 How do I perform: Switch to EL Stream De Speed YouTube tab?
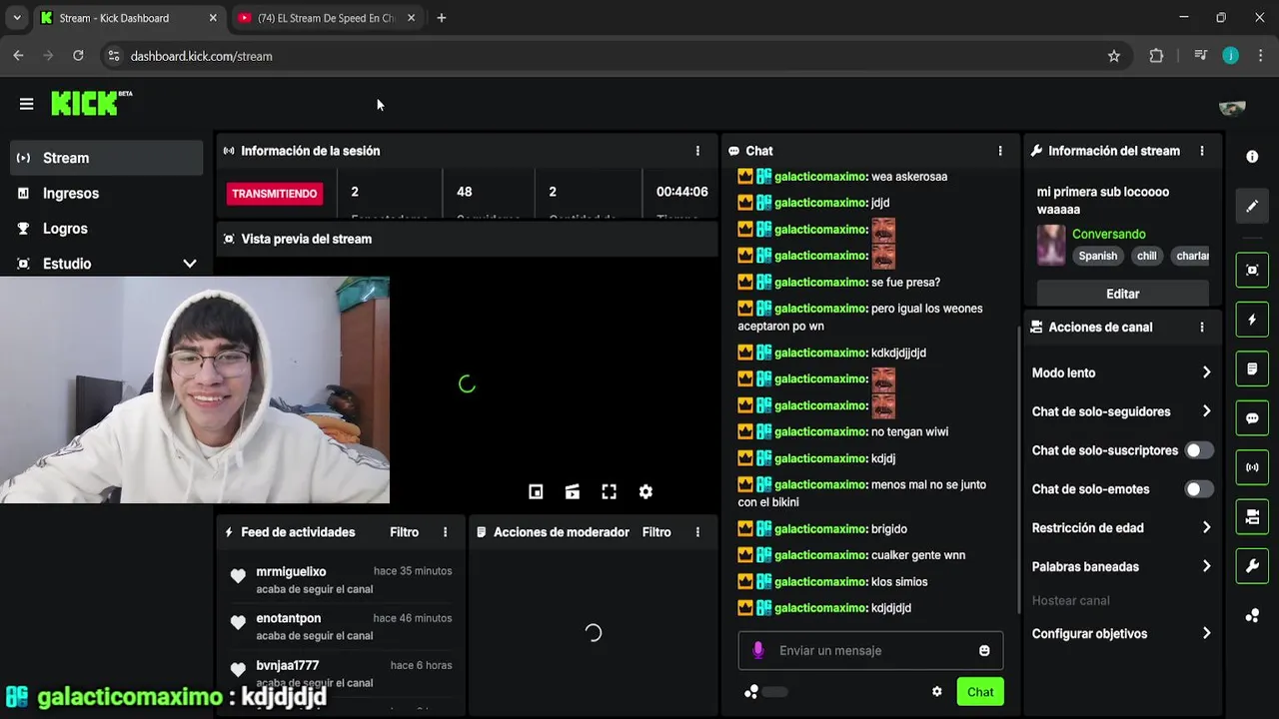click(x=327, y=18)
